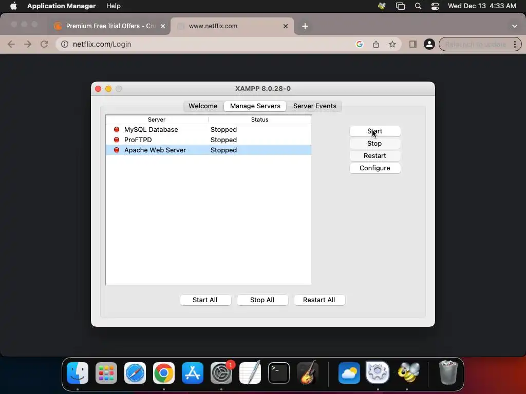Viewport: 526px width, 394px height.
Task: Click the Restart button
Action: [375, 156]
